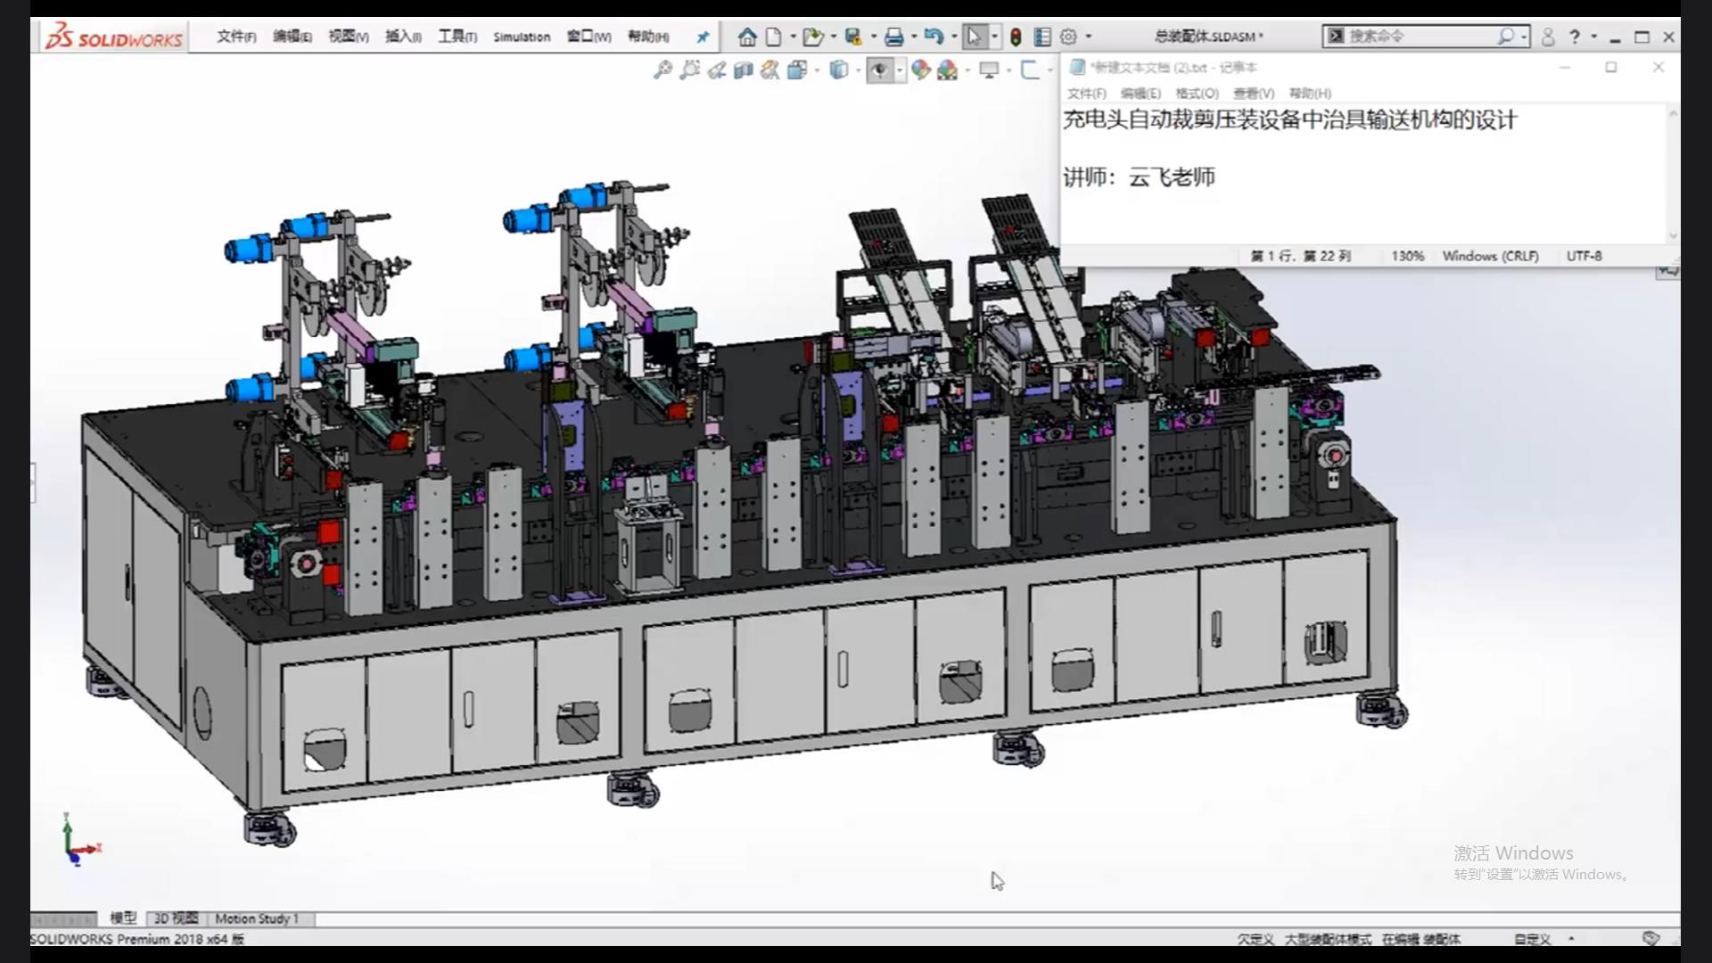Open the 文件(F) menu in SolidWorks

(236, 37)
